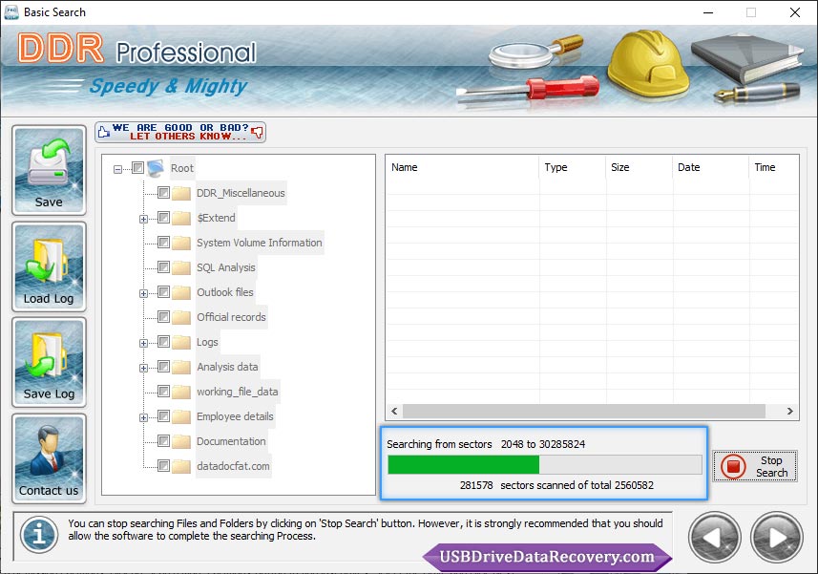Select the 'Documentation' tree label
Viewport: 818px width, 574px height.
pos(231,441)
